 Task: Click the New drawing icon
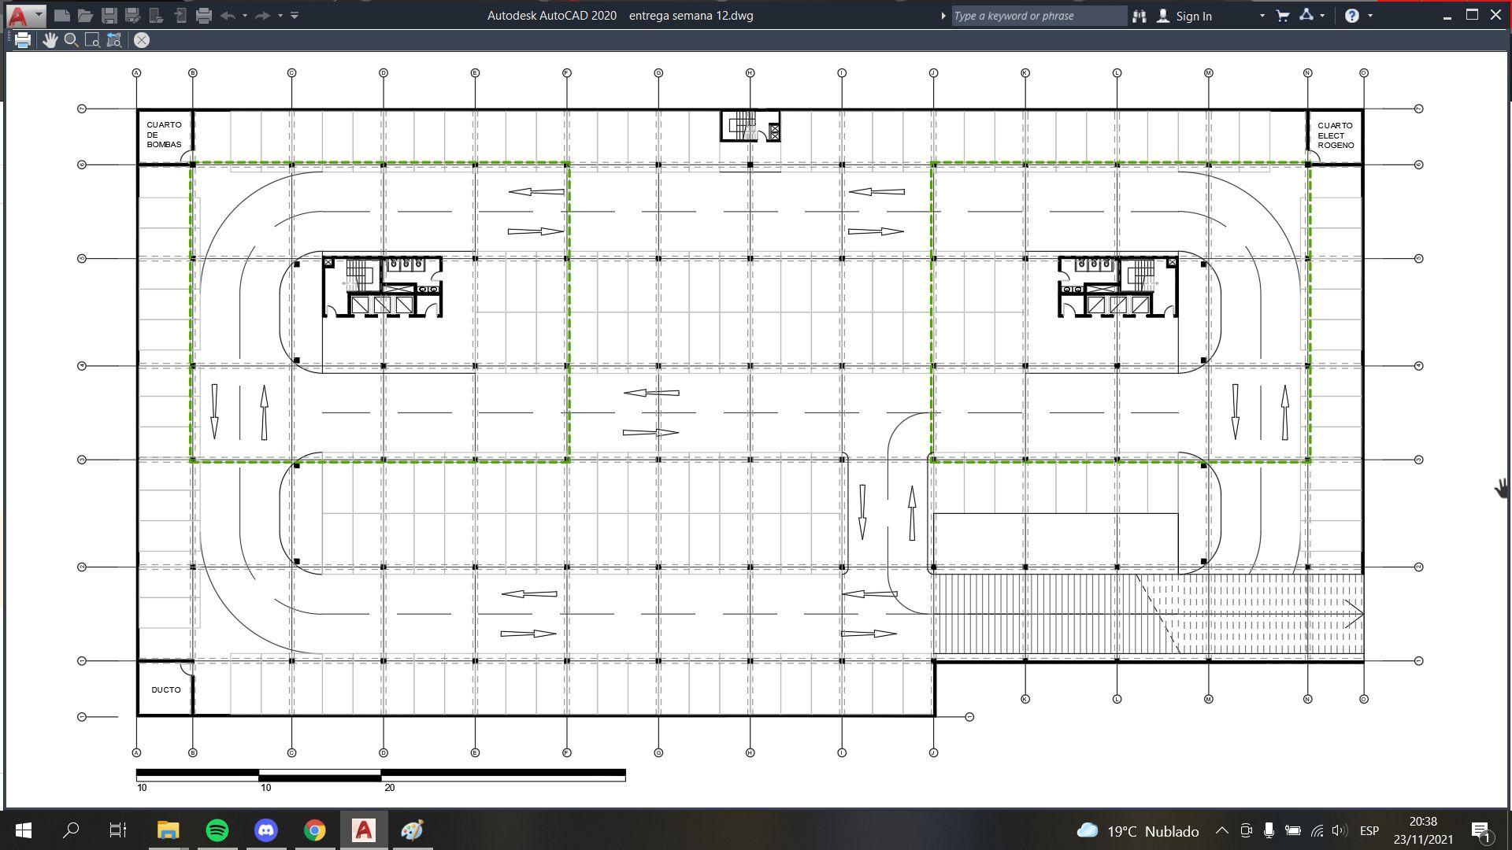(62, 16)
